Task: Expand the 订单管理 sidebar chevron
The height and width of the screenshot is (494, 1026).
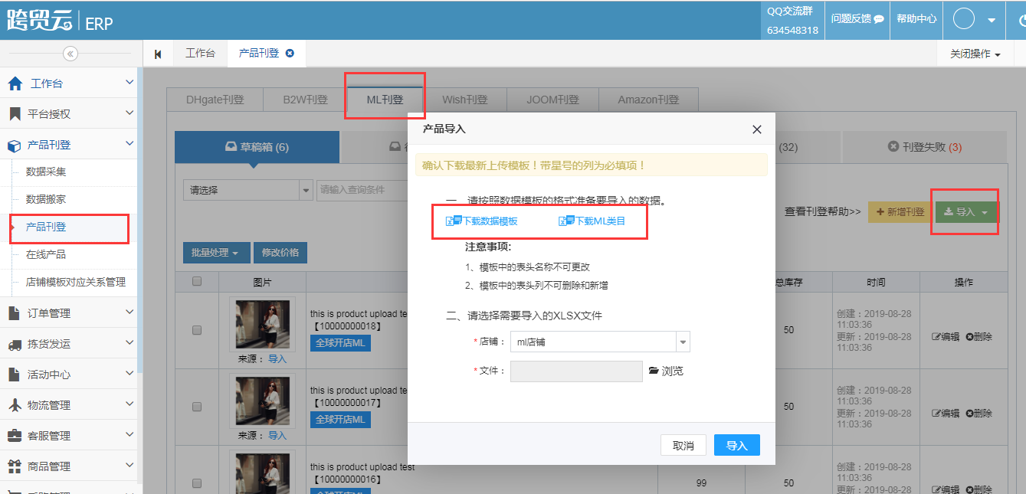Action: [x=129, y=312]
